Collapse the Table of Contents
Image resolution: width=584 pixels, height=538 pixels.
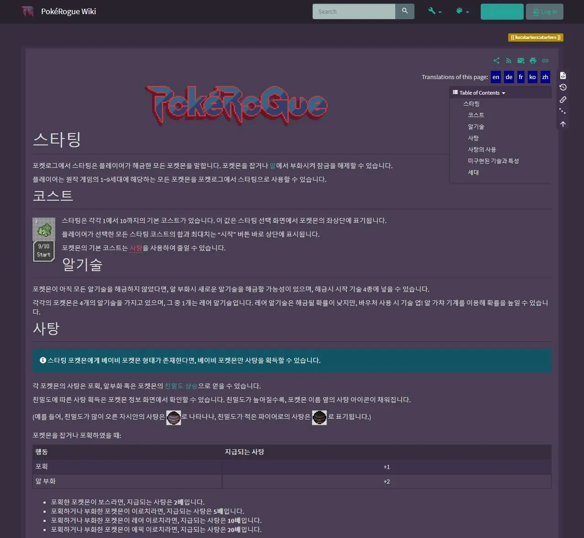pyautogui.click(x=479, y=92)
